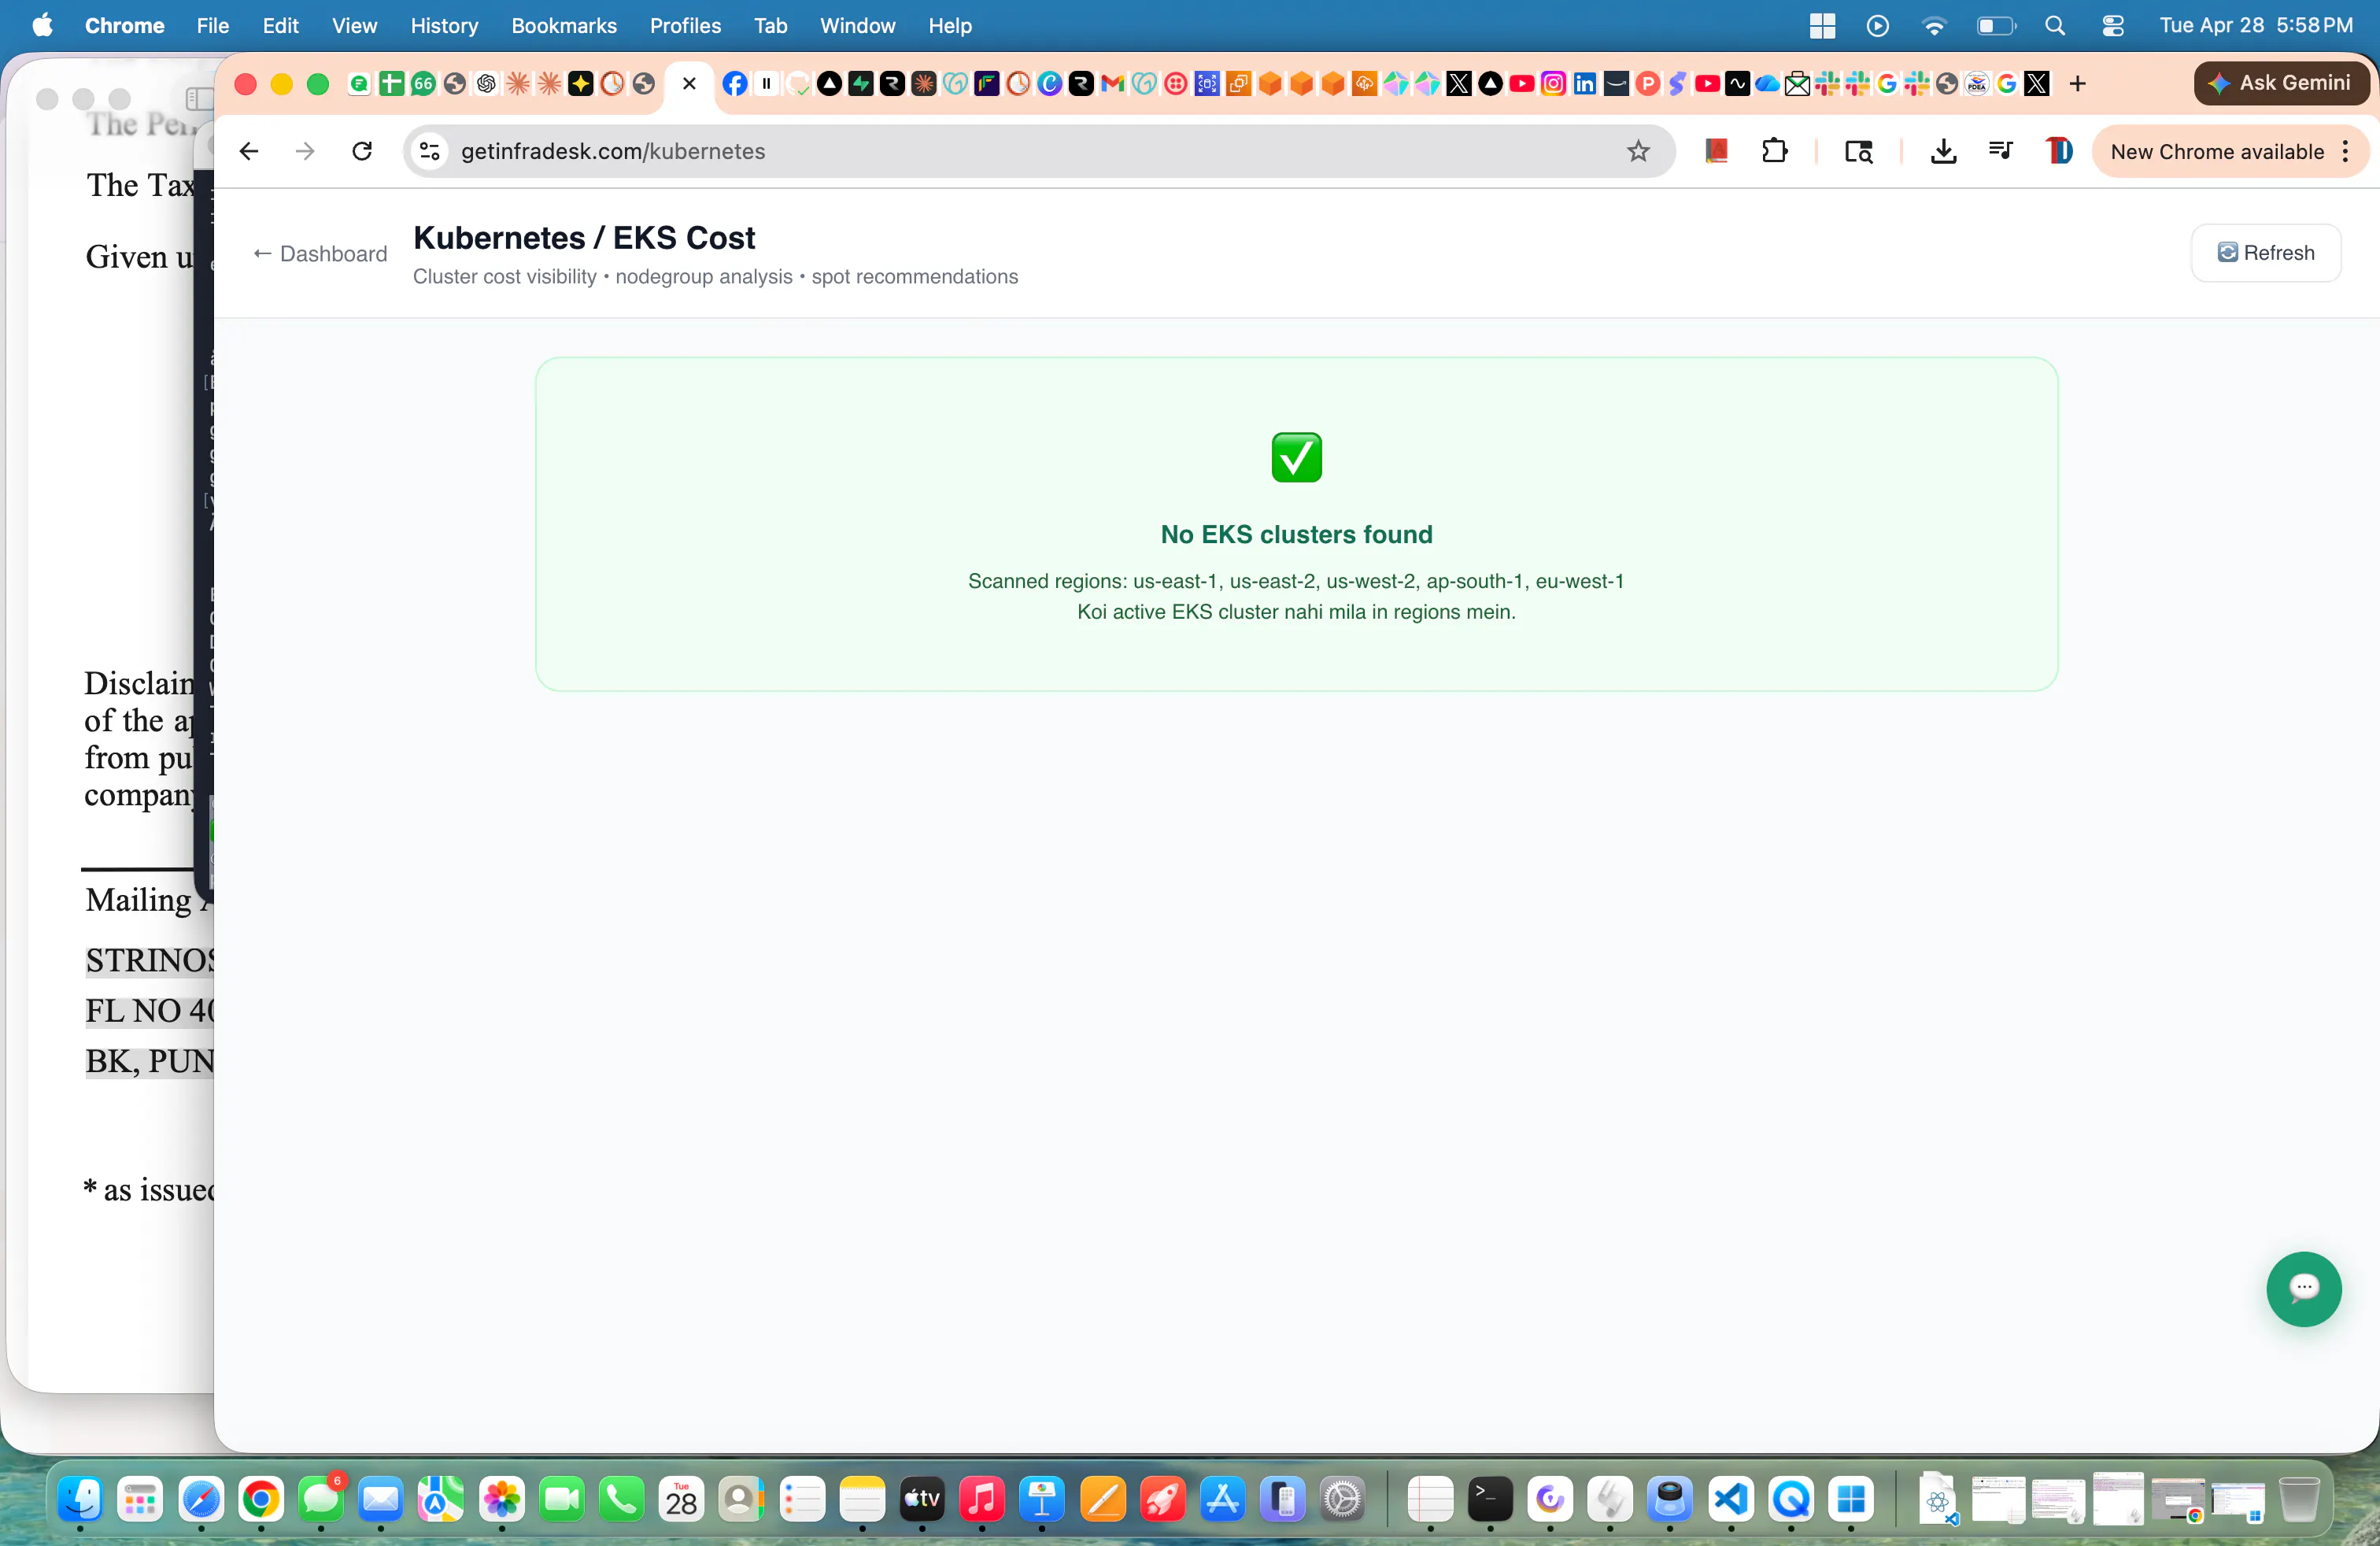2380x1546 pixels.
Task: Click the 'No EKS clusters found' heading
Action: point(1296,535)
